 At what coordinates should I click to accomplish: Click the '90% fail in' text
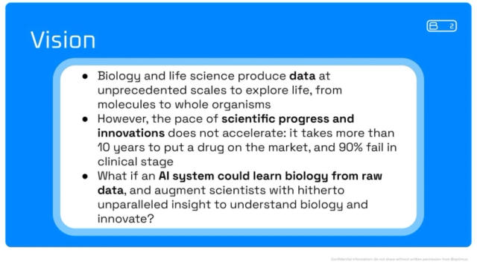tap(367, 147)
